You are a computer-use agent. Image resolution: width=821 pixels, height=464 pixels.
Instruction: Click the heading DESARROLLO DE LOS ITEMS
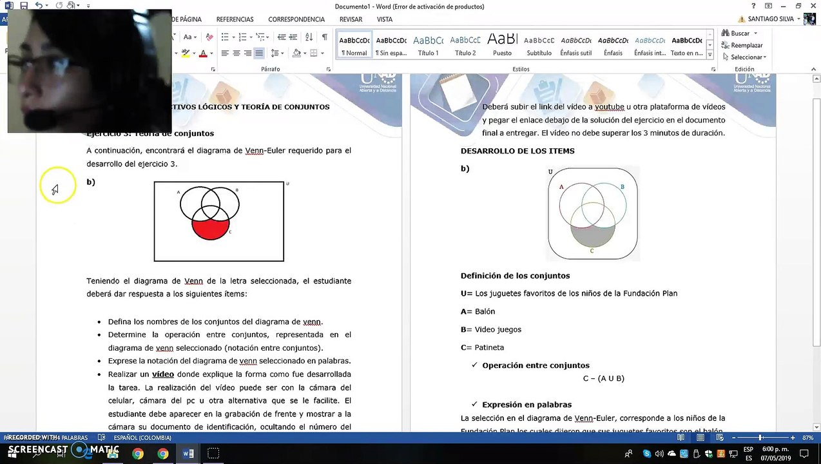pos(517,151)
